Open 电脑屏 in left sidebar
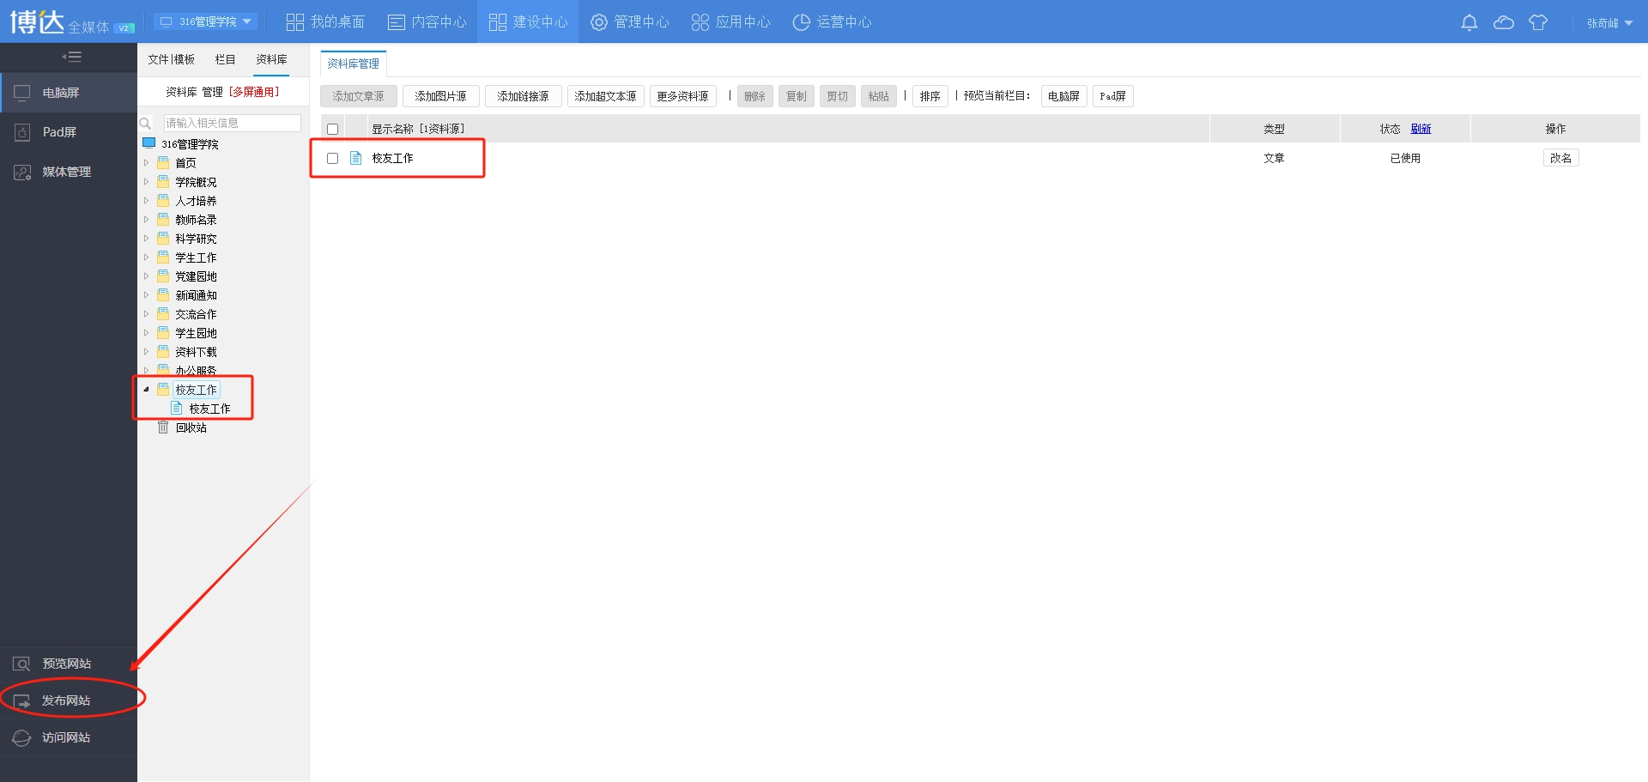 click(69, 93)
